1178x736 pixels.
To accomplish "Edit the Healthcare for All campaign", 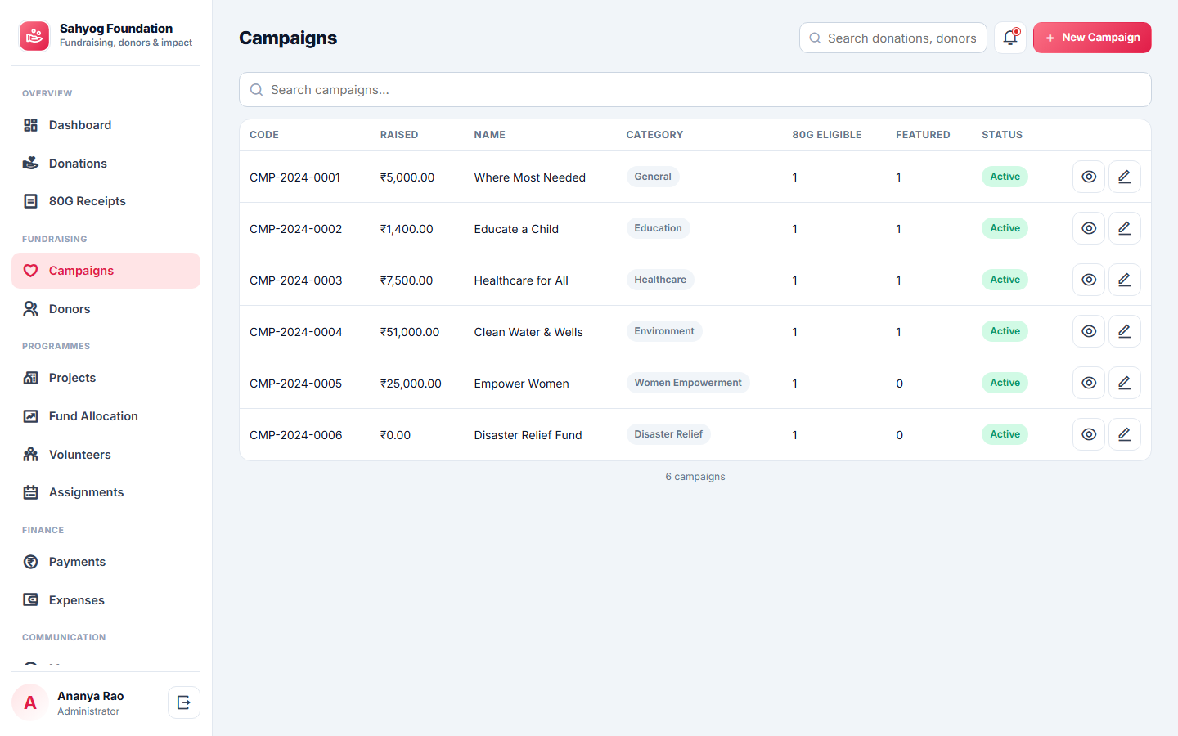I will (x=1125, y=280).
